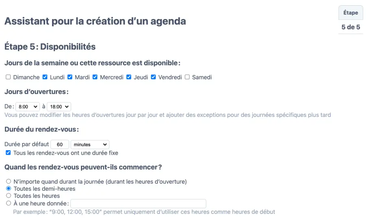This screenshot has height=220, width=366.
Task: Click the default duration field showing 60
Action: point(60,145)
